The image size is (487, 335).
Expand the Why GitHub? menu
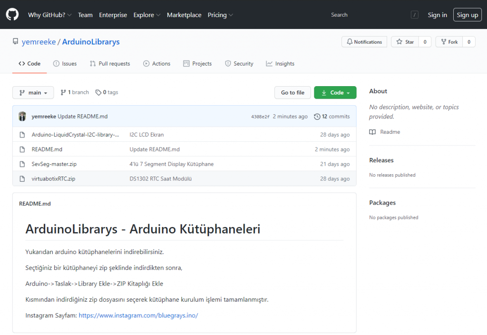[49, 15]
